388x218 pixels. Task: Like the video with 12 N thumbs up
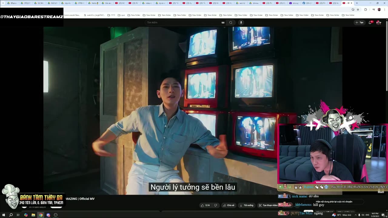[x=205, y=205]
